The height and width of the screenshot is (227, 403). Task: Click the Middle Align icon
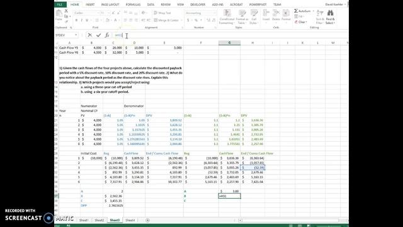click(x=130, y=13)
